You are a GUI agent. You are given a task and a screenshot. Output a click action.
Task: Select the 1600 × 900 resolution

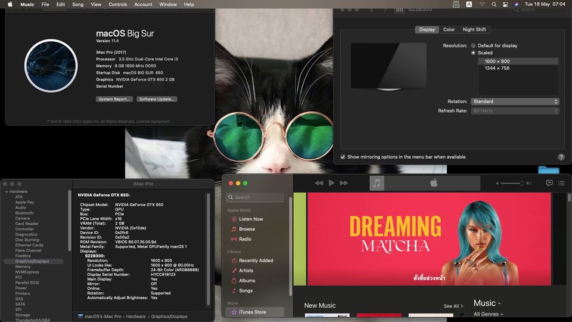(x=518, y=61)
